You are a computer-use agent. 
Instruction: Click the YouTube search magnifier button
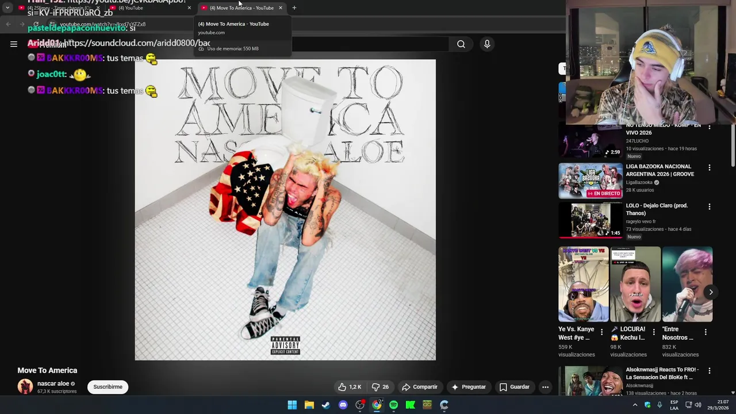tap(461, 44)
